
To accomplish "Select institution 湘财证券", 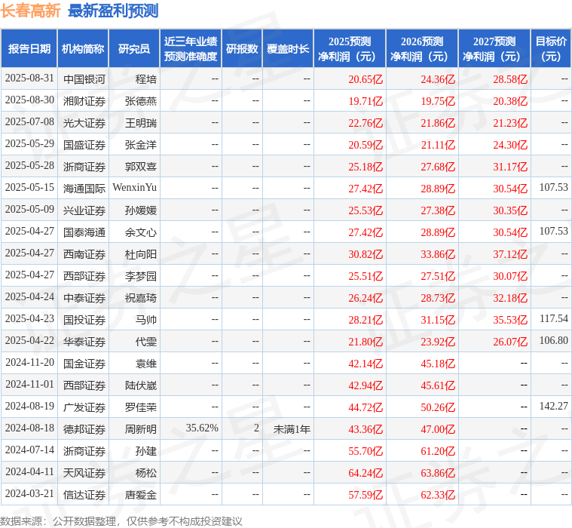I will [x=84, y=101].
